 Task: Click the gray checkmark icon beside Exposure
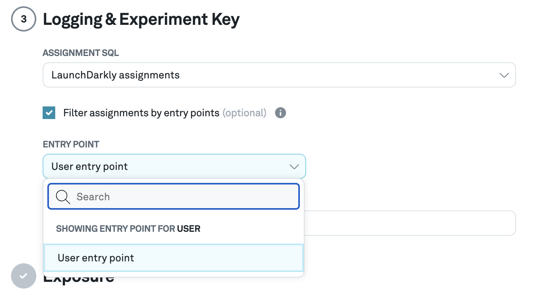[x=23, y=276]
